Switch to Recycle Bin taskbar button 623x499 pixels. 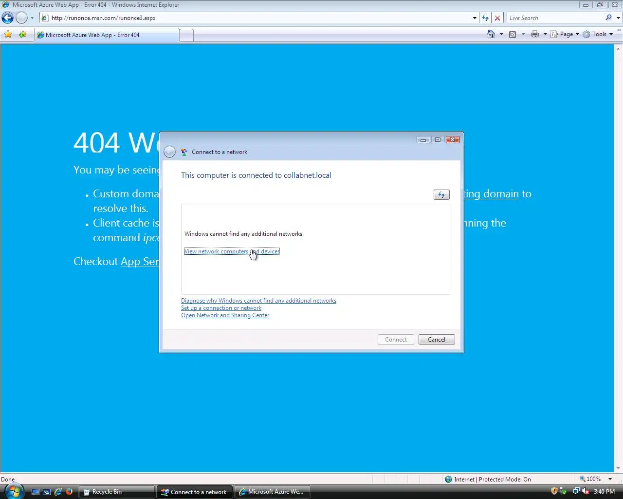[117, 492]
